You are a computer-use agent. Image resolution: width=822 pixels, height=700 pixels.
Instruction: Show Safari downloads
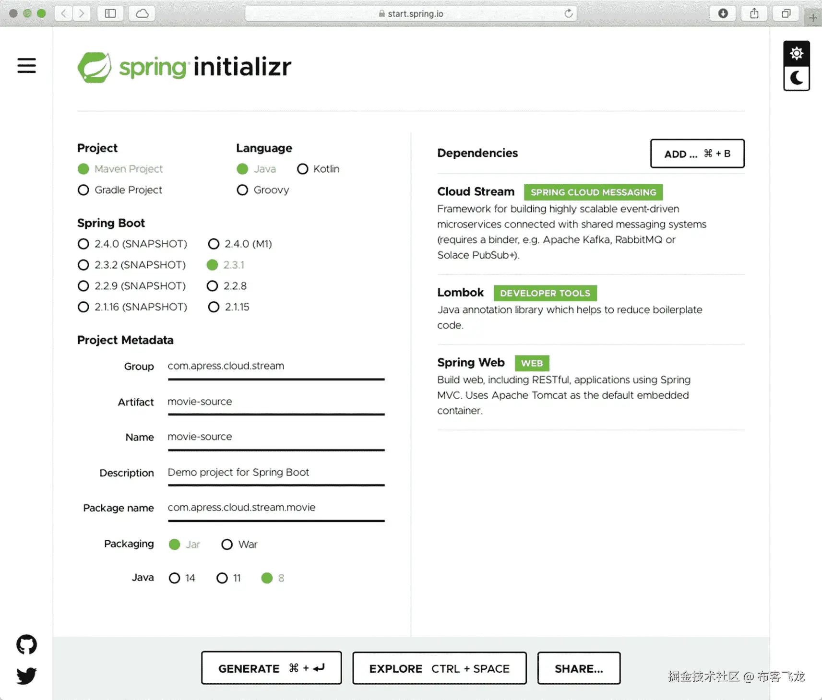point(723,13)
